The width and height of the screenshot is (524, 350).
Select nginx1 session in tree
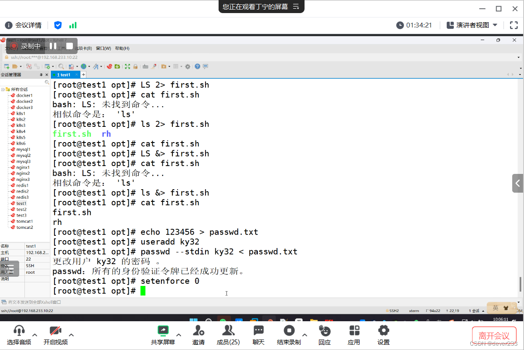tap(23, 167)
